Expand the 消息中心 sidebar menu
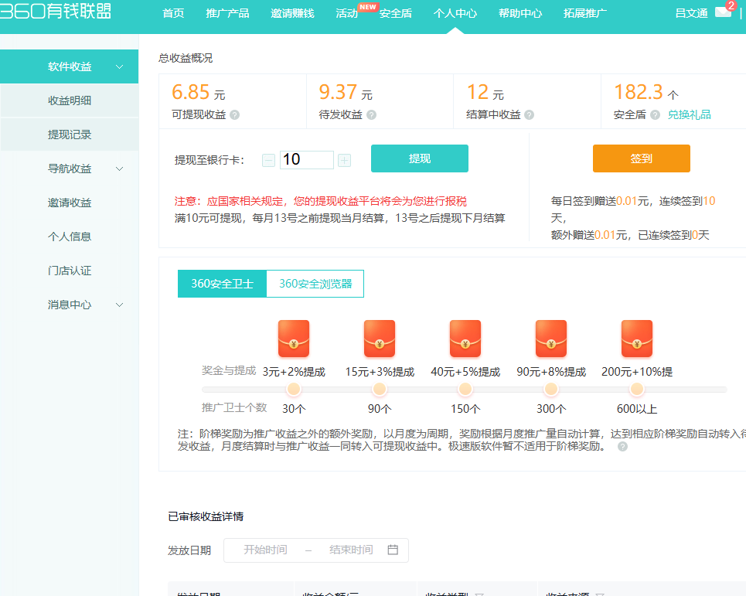The height and width of the screenshot is (596, 746). pyautogui.click(x=119, y=305)
